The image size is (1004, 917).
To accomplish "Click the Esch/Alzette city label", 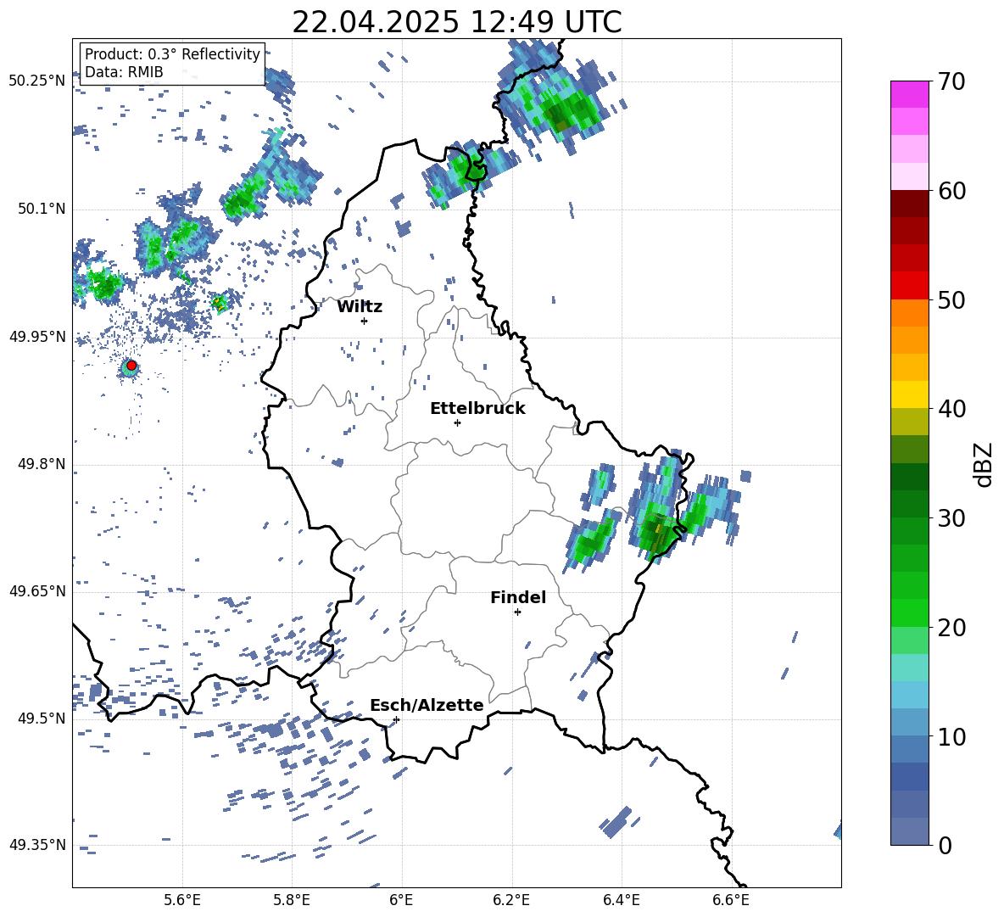I will click(x=427, y=706).
